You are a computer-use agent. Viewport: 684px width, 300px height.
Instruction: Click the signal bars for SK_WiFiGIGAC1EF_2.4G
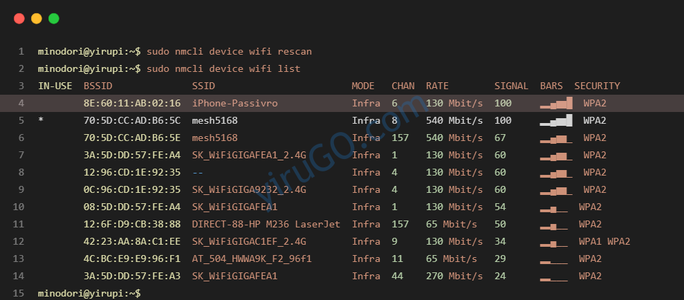coord(553,242)
